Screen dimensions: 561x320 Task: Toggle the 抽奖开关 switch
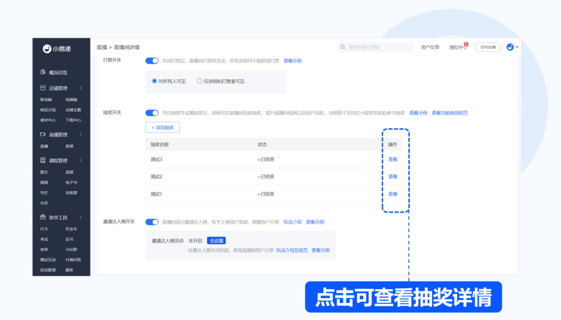pyautogui.click(x=152, y=113)
